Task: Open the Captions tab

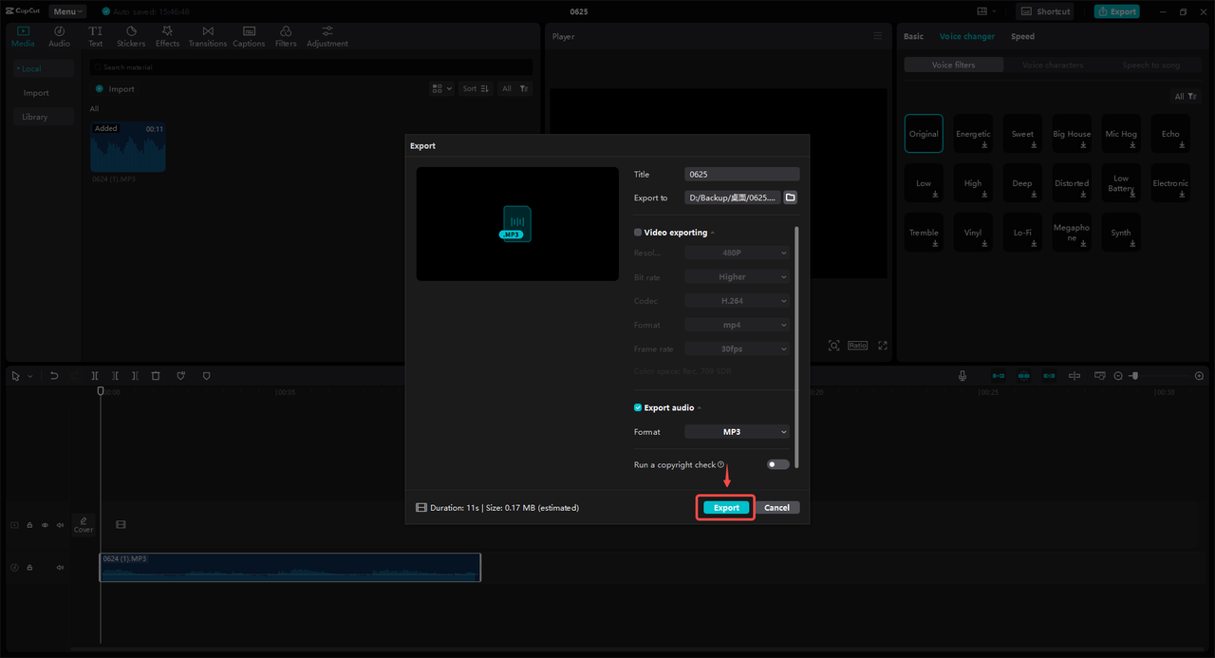Action: pos(249,37)
